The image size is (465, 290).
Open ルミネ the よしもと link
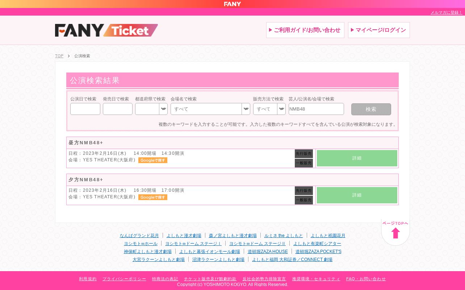(x=284, y=236)
